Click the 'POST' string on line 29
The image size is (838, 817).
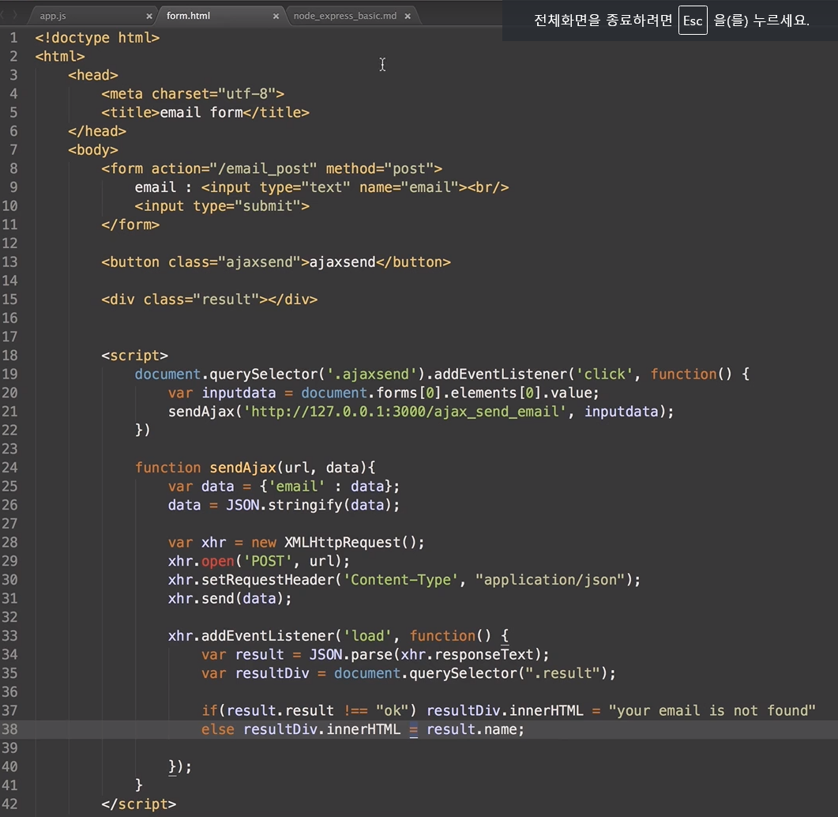pos(267,562)
